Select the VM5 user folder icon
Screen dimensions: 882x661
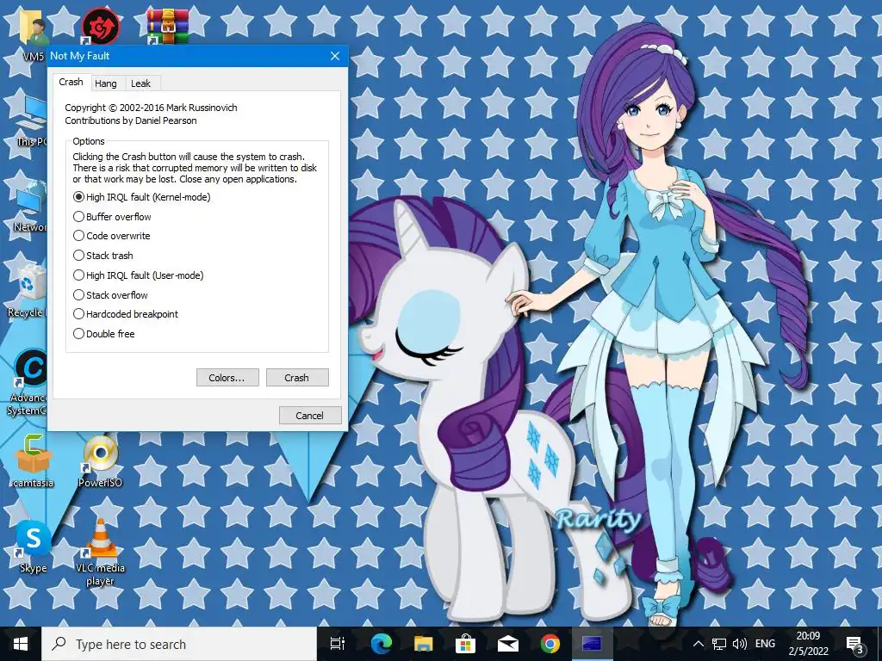(33, 34)
